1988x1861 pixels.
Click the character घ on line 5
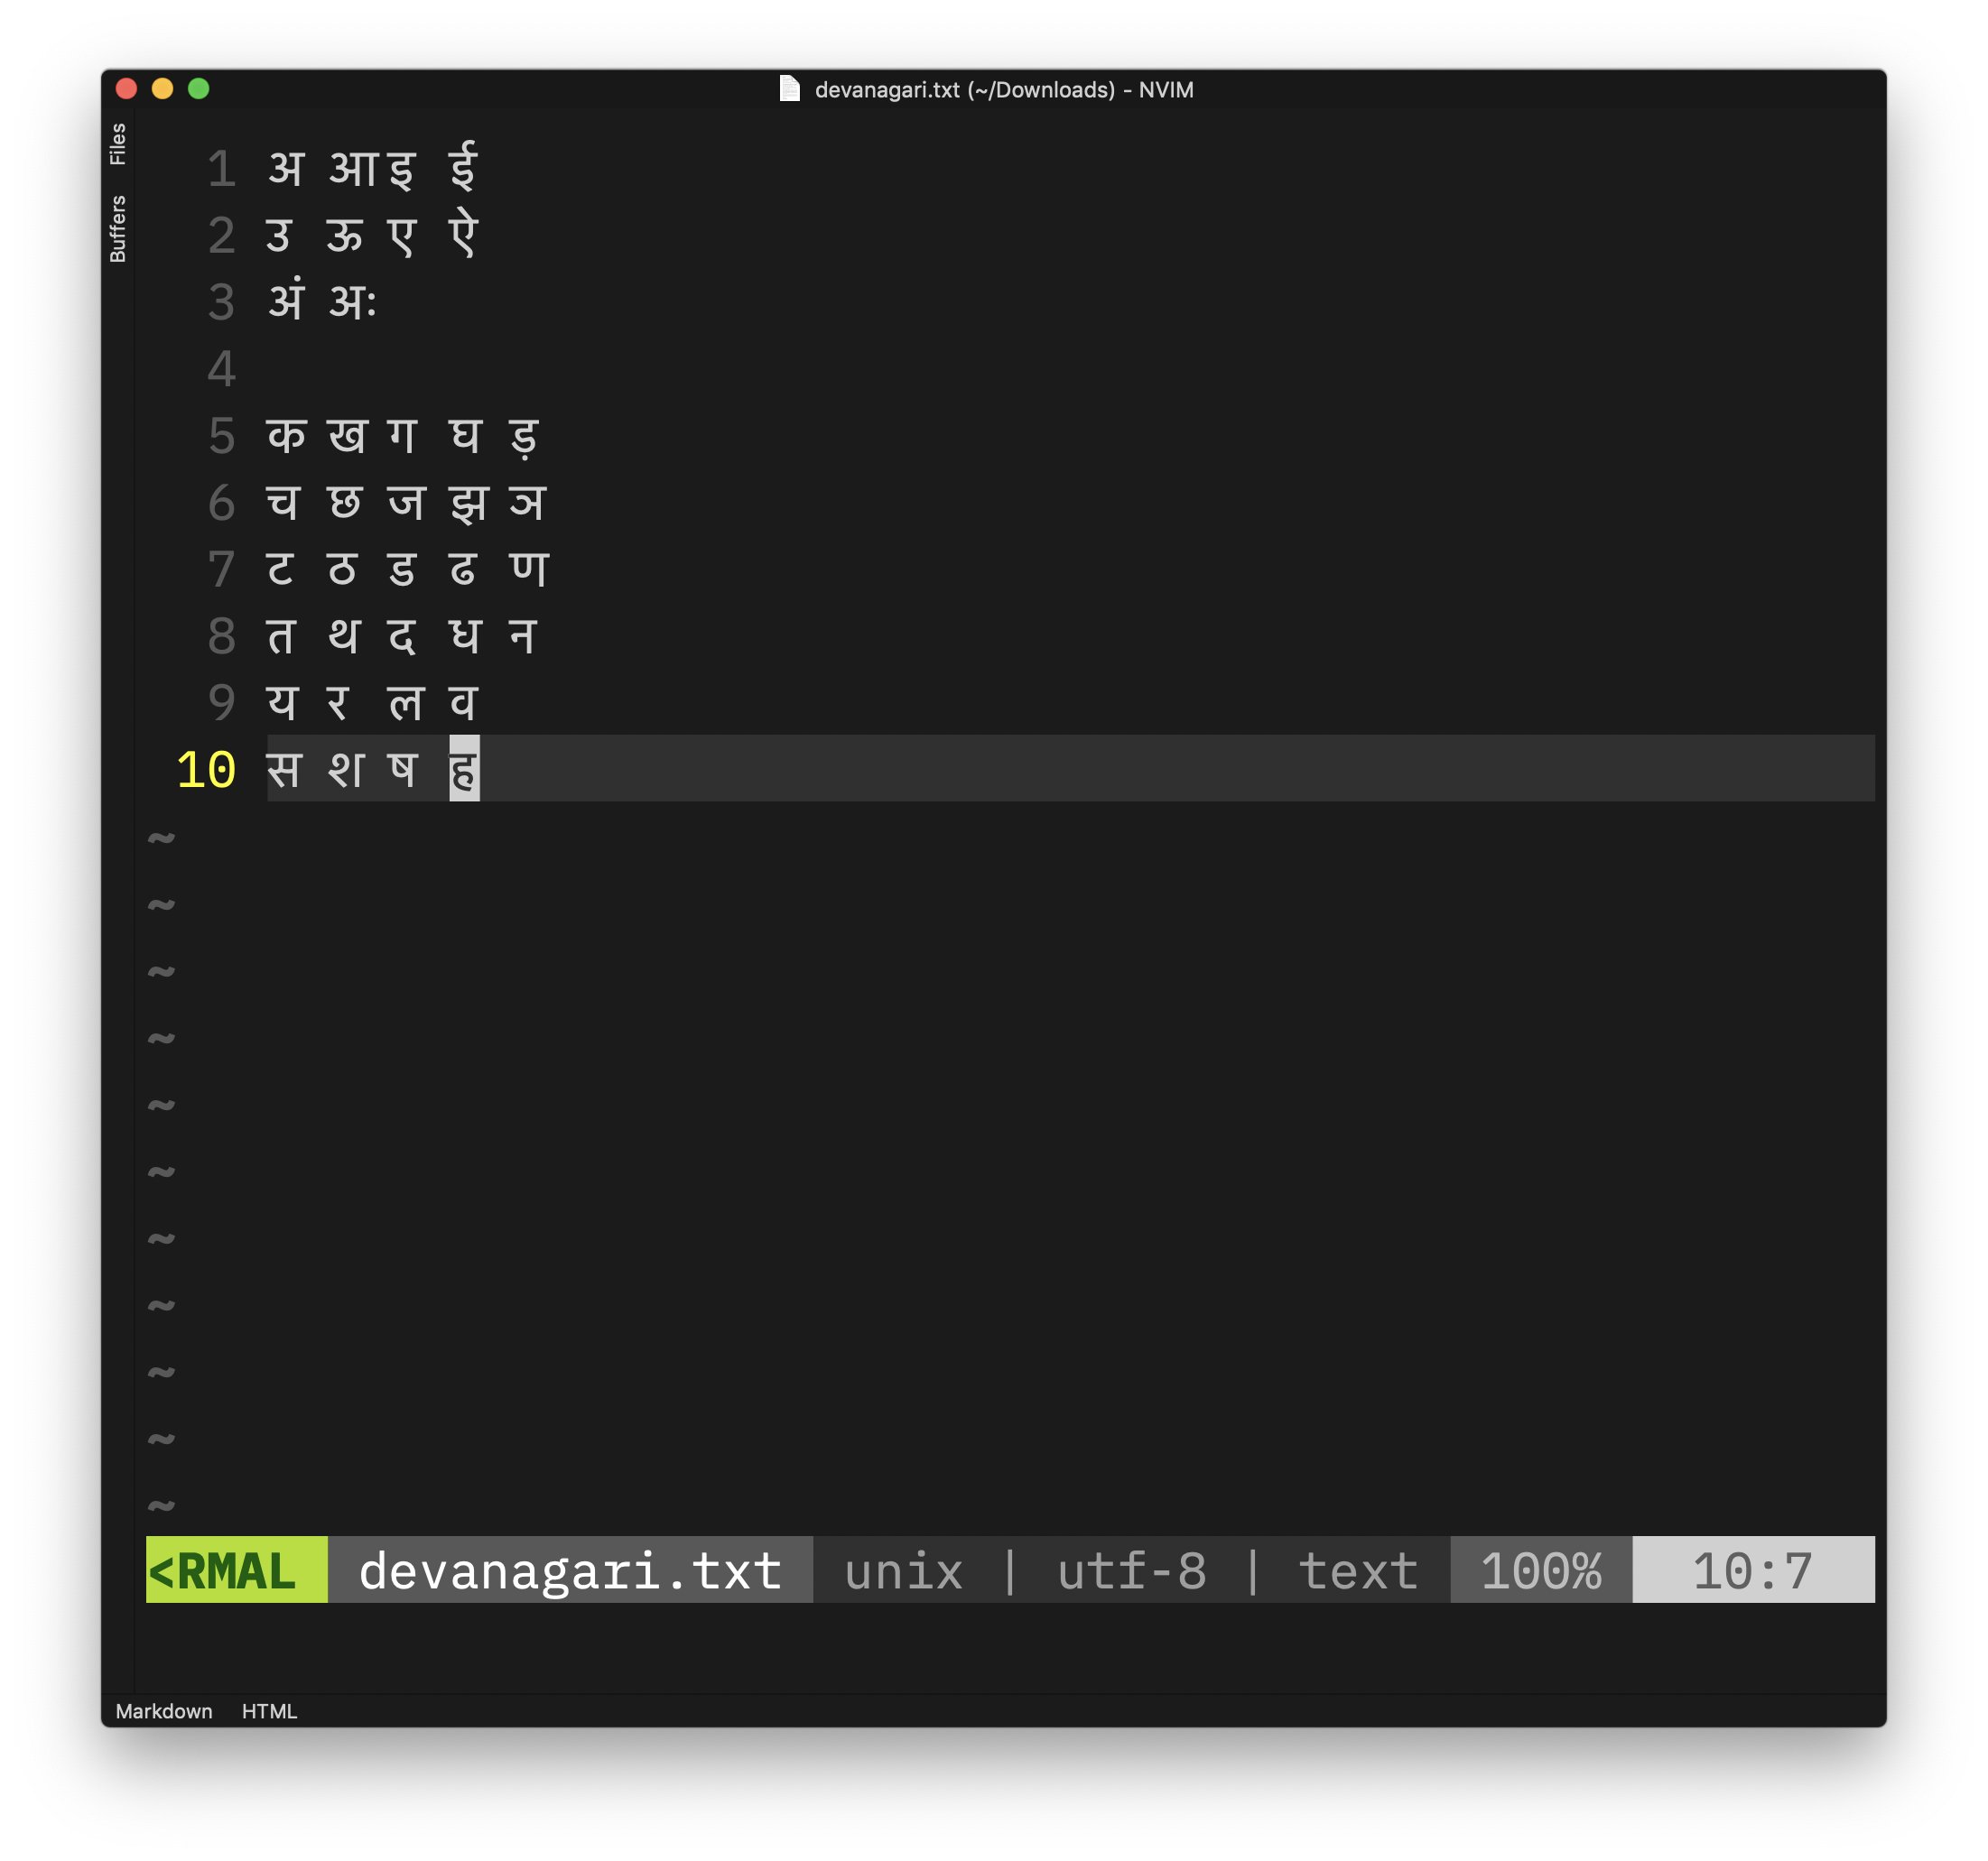(466, 436)
